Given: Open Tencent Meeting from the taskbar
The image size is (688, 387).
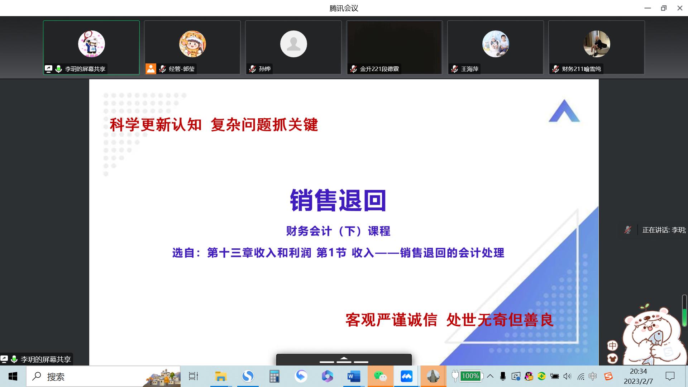Looking at the screenshot, I should (406, 376).
